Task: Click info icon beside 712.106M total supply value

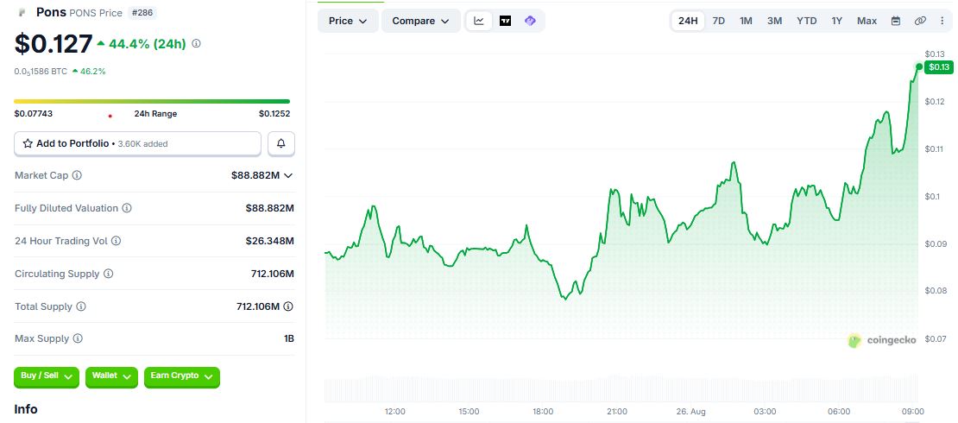Action: click(x=288, y=306)
